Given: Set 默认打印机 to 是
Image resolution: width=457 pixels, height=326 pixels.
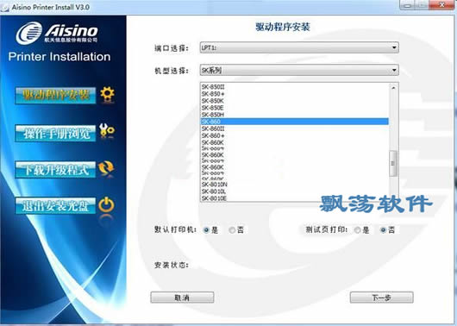Looking at the screenshot, I should point(206,230).
